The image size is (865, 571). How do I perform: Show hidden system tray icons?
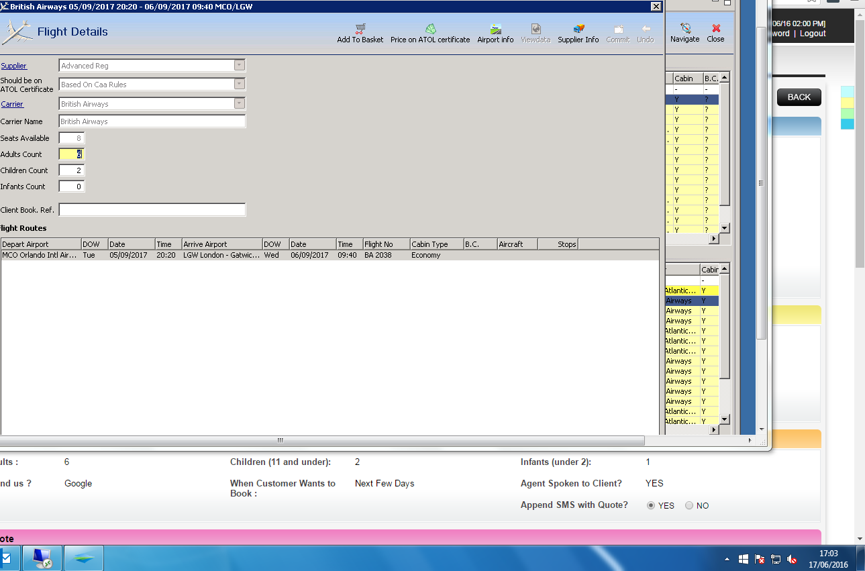[x=727, y=558]
